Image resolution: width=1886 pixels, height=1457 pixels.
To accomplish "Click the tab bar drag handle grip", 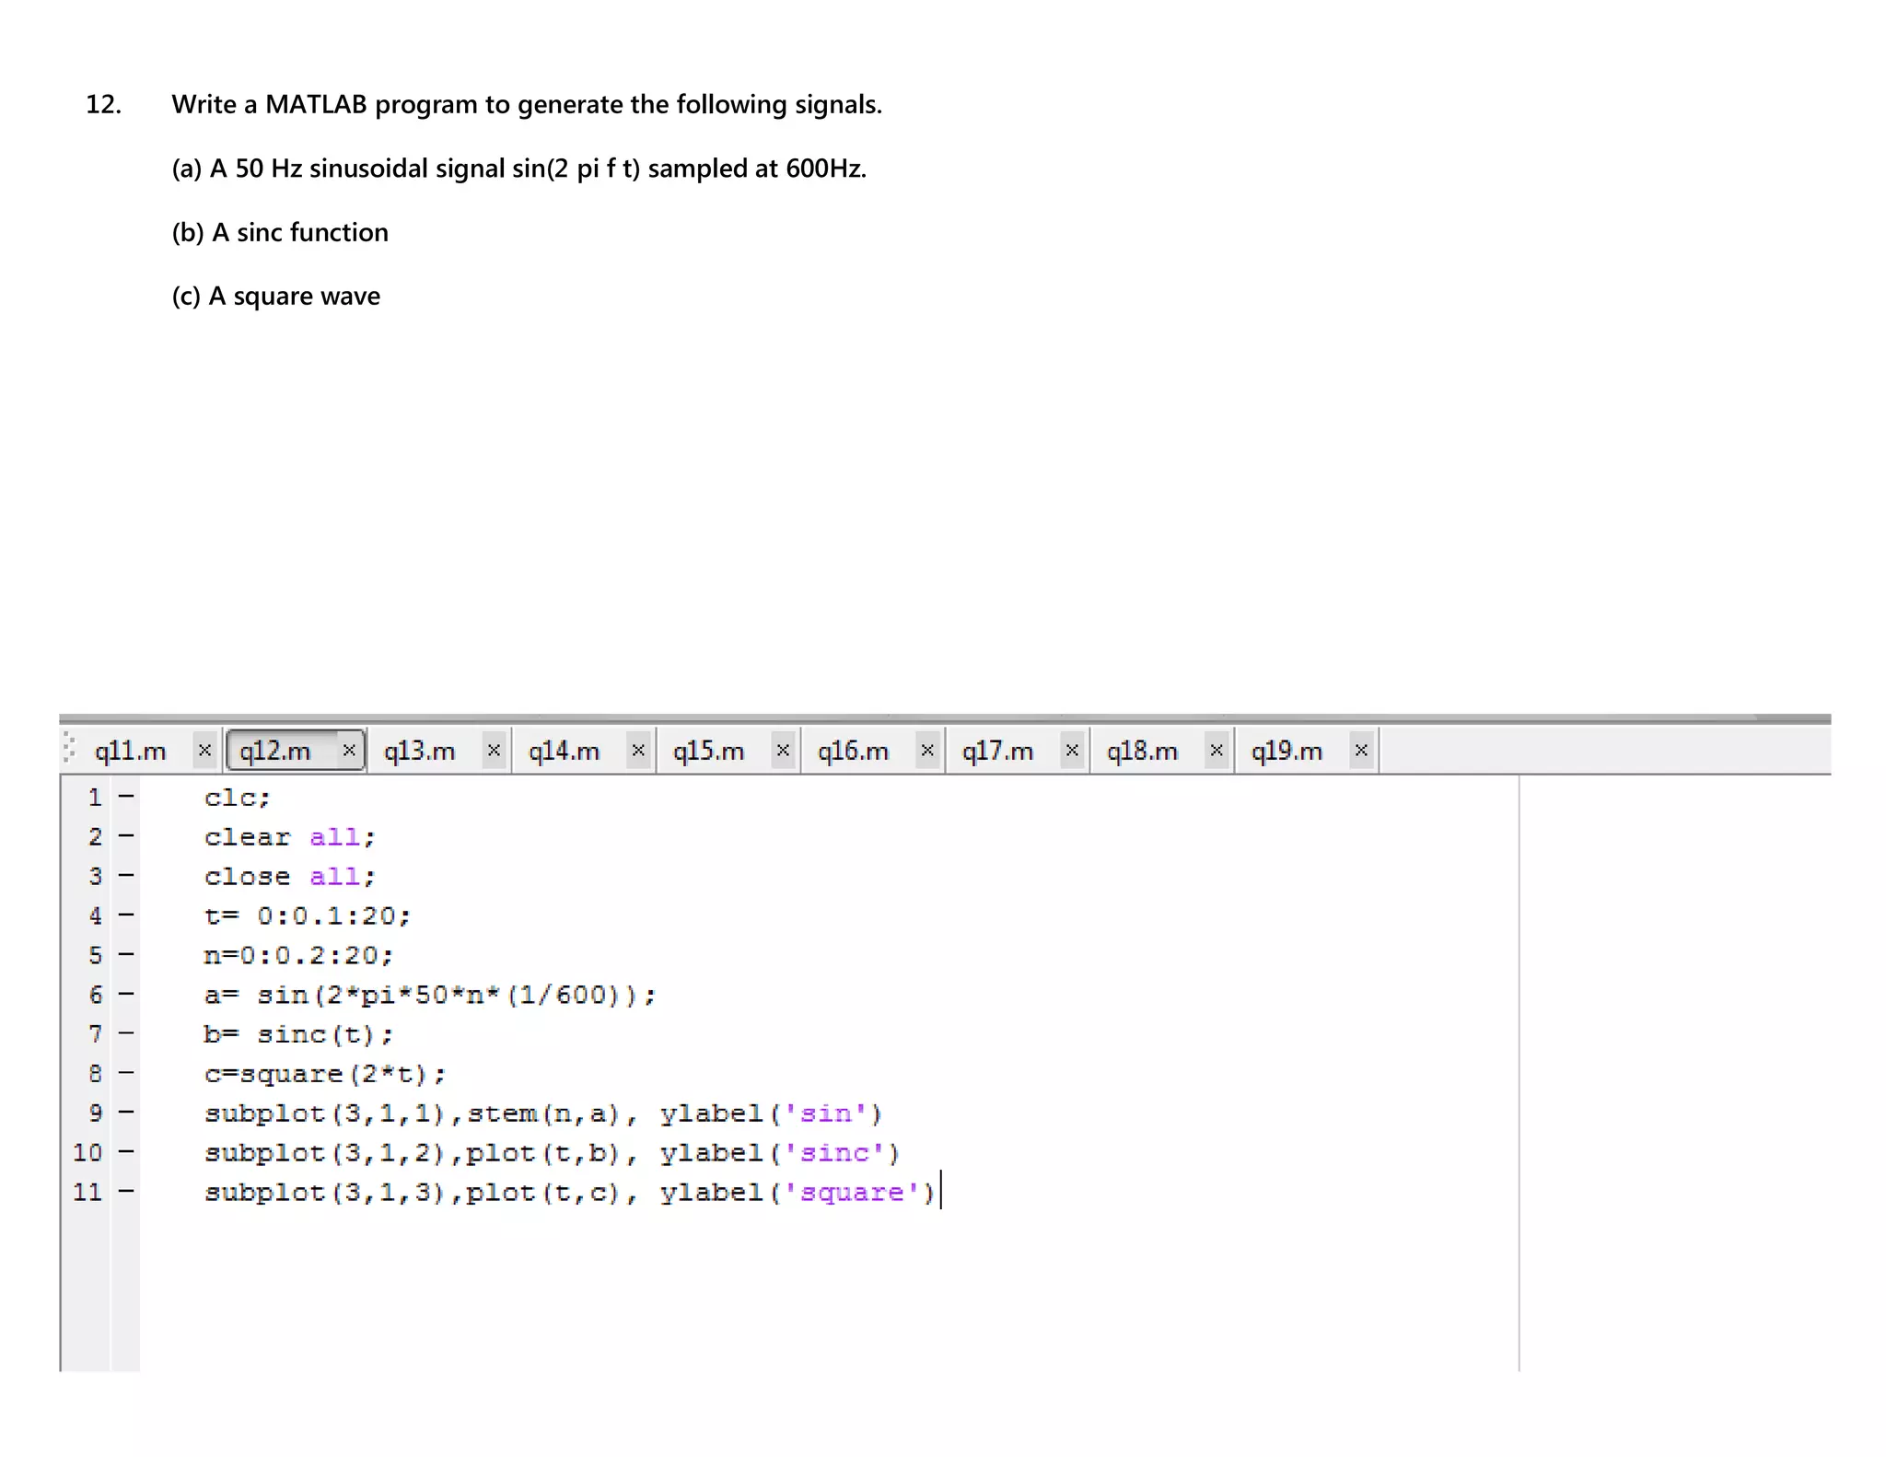I will [70, 748].
